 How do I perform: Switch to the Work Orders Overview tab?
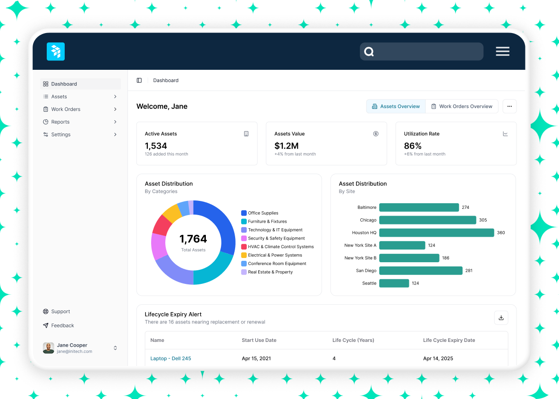(462, 106)
